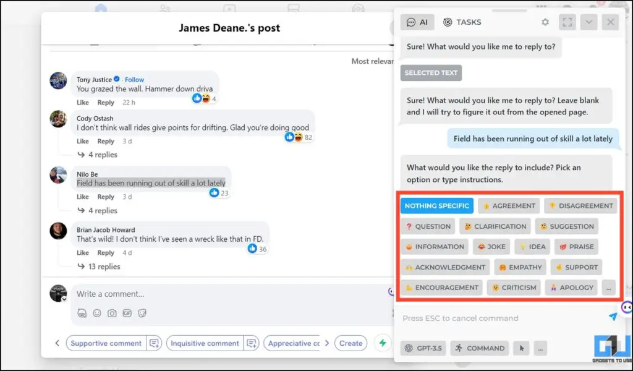The width and height of the screenshot is (633, 371).
Task: Open the ellipsis options next to the cursor icon
Action: [x=540, y=348]
